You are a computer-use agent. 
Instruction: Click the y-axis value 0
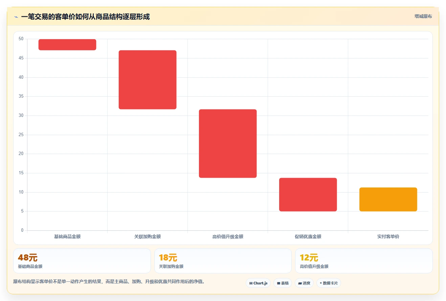click(22, 230)
